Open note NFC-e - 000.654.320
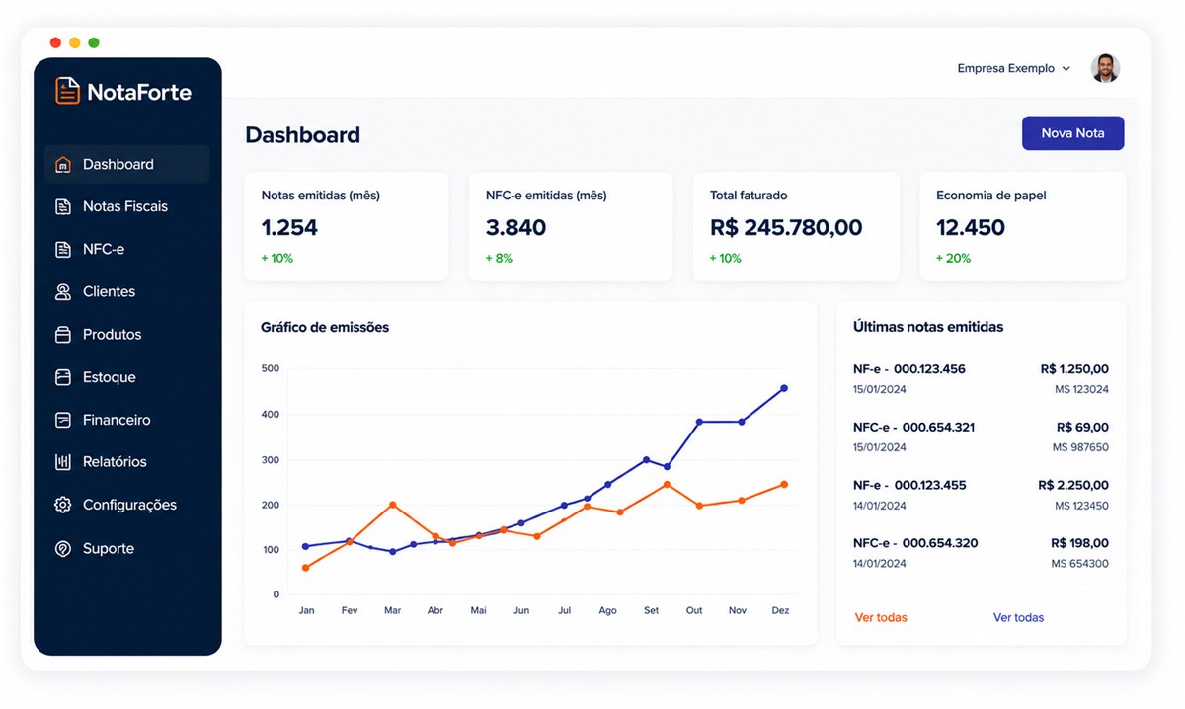Image resolution: width=1185 pixels, height=709 pixels. (x=915, y=543)
